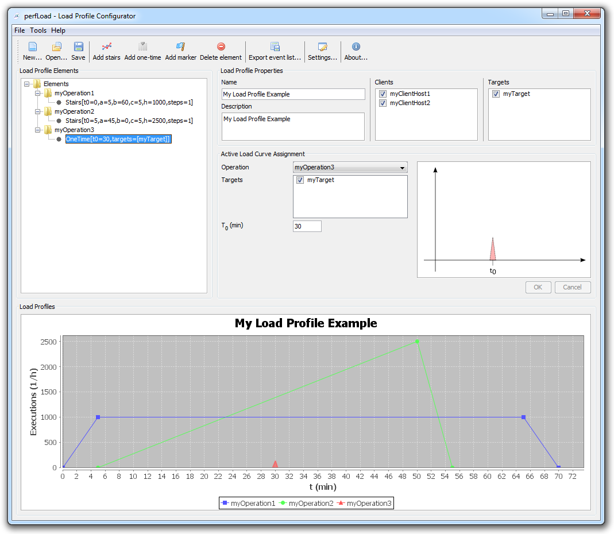Viewport: 614px width, 534px height.
Task: Open the Tools menu
Action: (38, 30)
